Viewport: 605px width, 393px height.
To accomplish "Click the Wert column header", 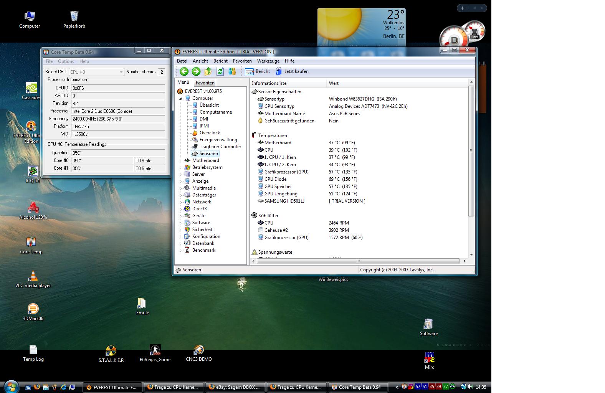I will click(x=397, y=83).
